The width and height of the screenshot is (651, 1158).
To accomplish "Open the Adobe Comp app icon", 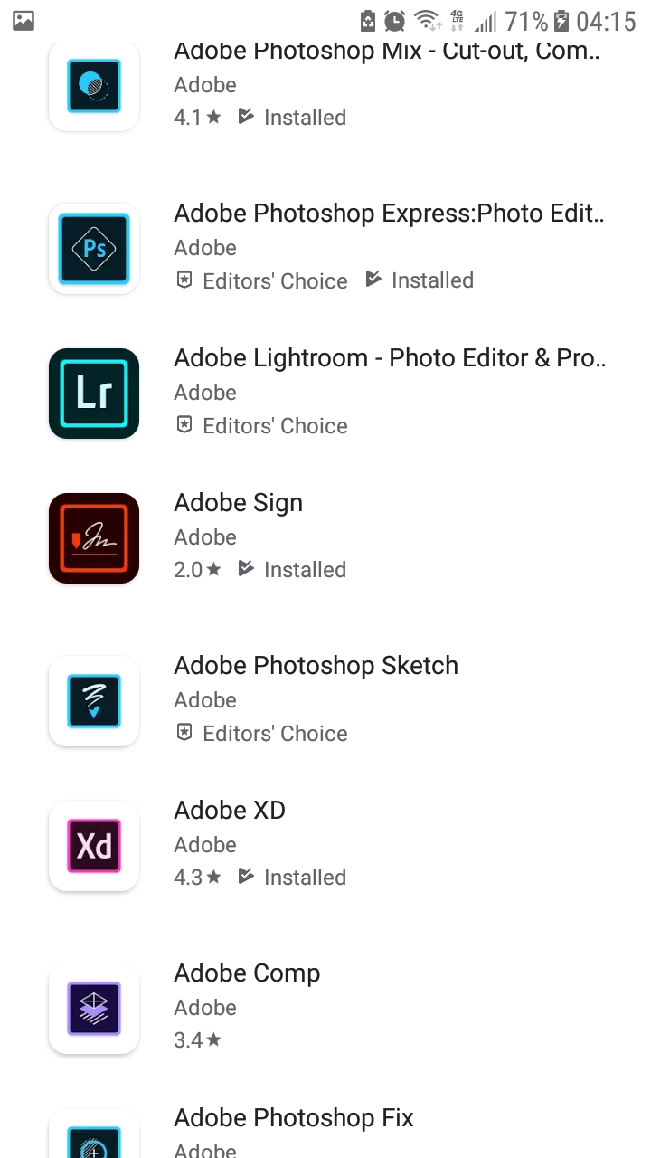I will pos(94,1009).
